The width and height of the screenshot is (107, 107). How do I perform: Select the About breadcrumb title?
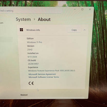click(x=44, y=19)
